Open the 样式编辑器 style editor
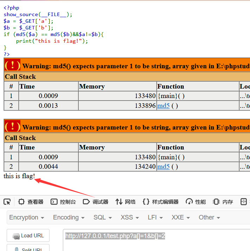This screenshot has height=251, width=250. [161, 202]
